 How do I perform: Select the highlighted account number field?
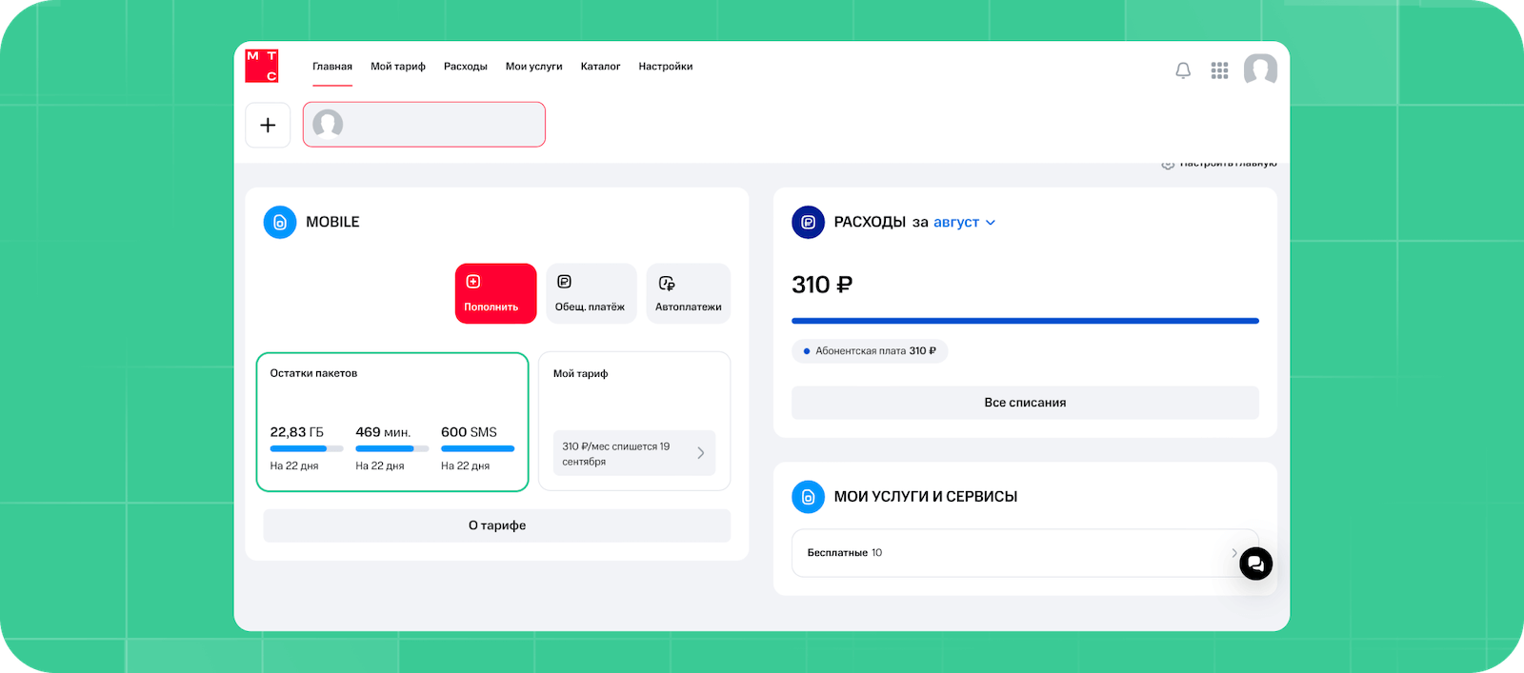click(x=424, y=125)
